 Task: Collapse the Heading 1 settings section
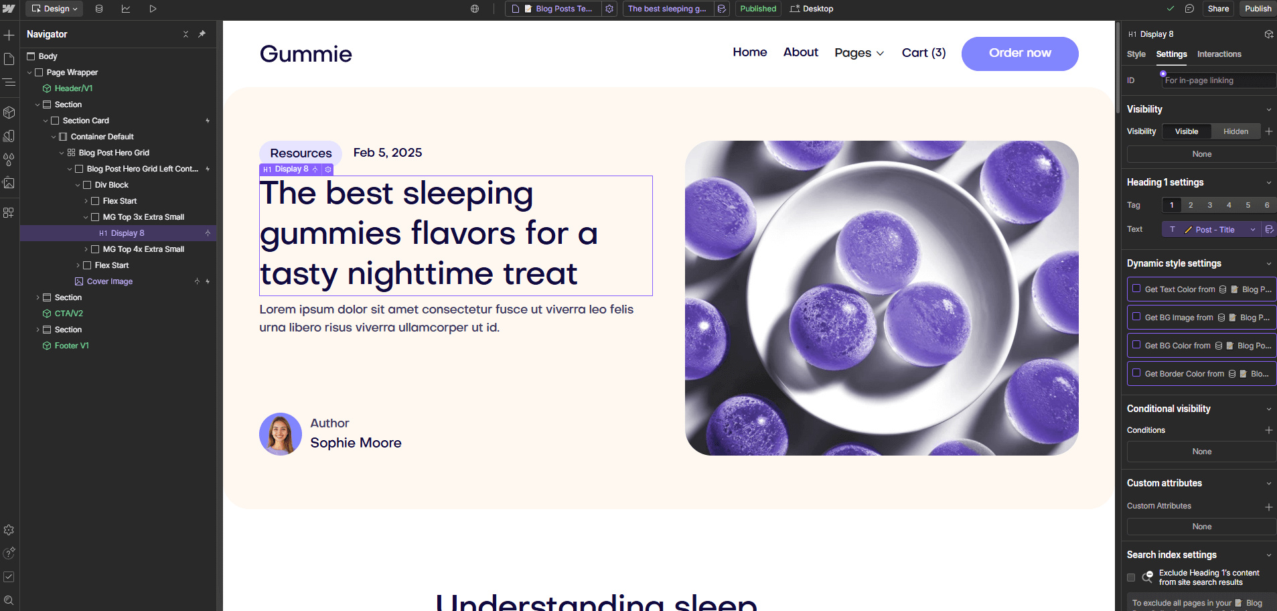point(1268,182)
